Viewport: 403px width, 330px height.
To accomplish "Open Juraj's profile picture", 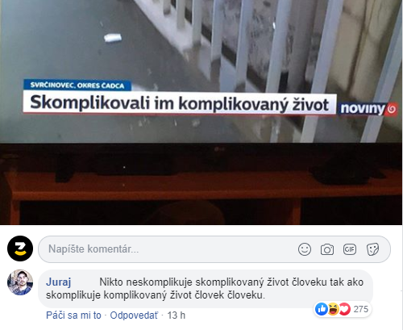I will [20, 282].
